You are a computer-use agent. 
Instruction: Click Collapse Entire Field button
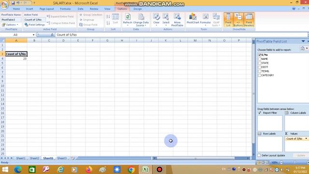coord(61,23)
